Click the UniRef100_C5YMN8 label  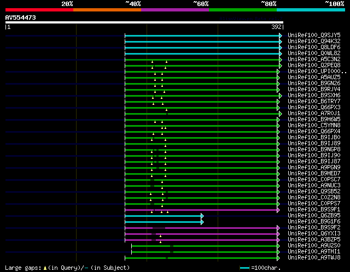(314, 125)
